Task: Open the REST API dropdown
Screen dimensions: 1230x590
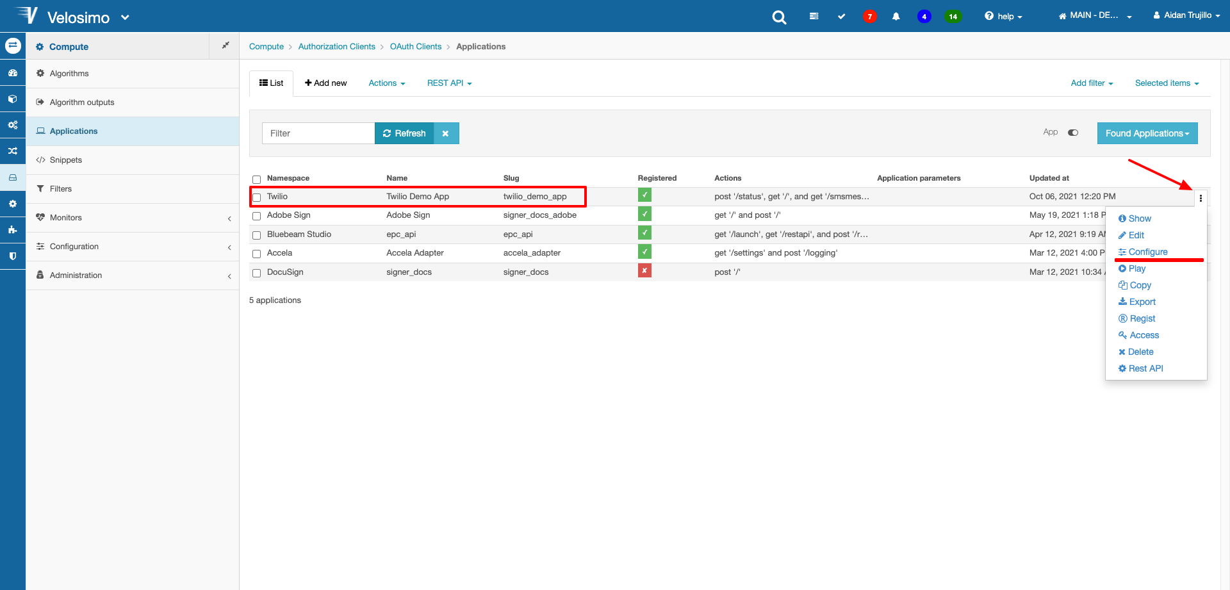Action: click(x=450, y=83)
